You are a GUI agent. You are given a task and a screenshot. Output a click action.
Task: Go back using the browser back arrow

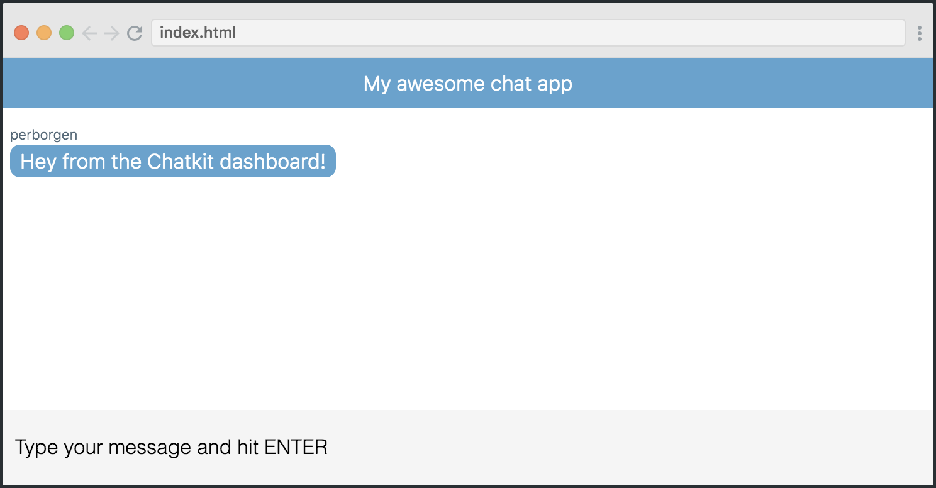(89, 33)
